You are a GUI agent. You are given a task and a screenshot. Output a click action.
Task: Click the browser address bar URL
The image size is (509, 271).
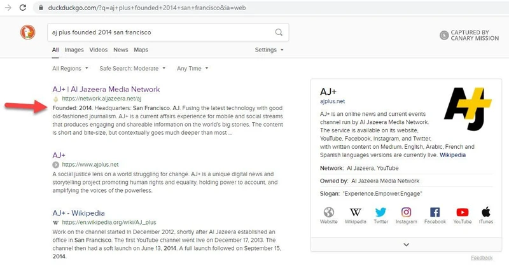click(x=147, y=8)
